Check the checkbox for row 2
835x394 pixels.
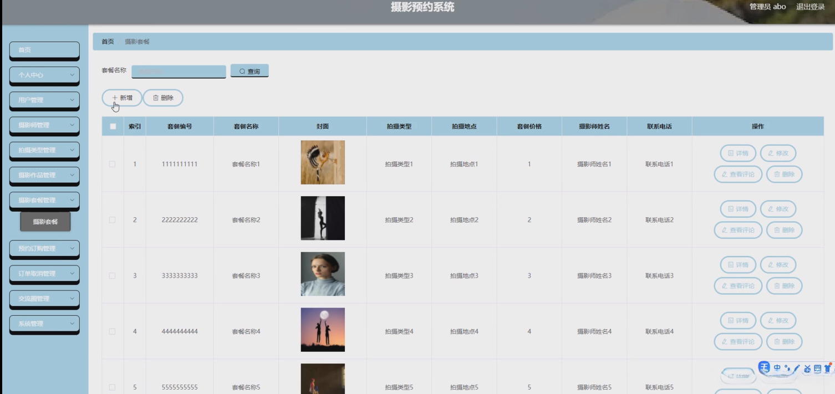coord(113,220)
